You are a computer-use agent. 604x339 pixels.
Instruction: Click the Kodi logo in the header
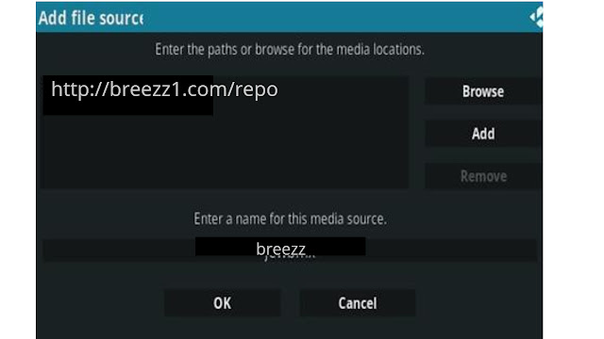click(x=537, y=17)
